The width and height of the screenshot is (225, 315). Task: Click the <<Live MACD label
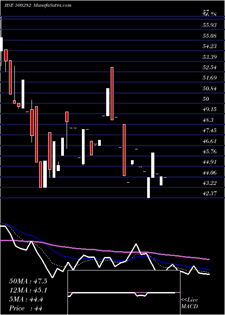(x=189, y=303)
